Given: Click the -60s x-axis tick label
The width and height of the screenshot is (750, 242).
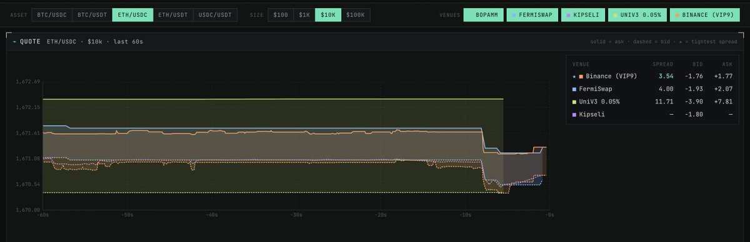Looking at the screenshot, I should 43,216.
